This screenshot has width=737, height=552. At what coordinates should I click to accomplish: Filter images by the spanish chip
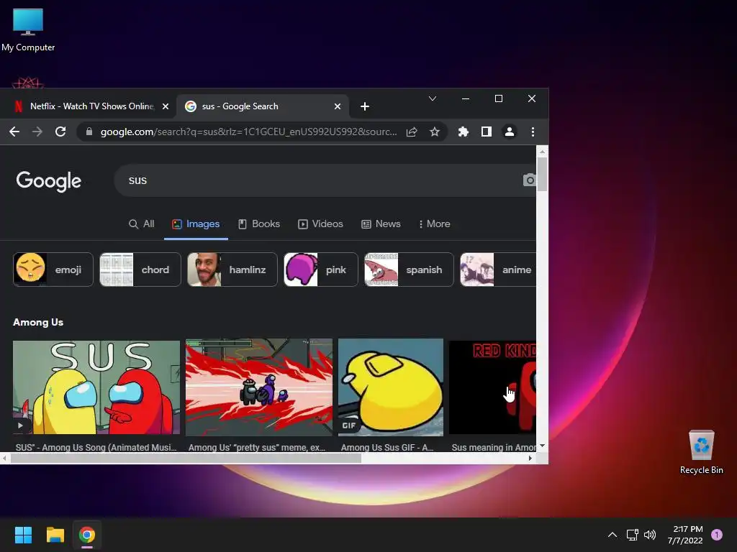[409, 270]
